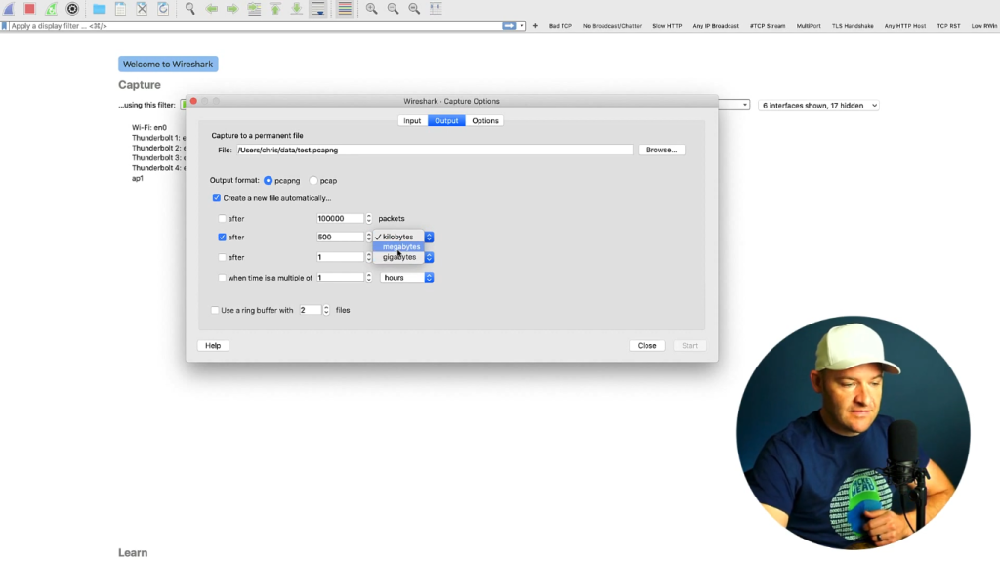Apply the TCP RST filter button
The width and height of the screenshot is (1000, 562).
948,26
